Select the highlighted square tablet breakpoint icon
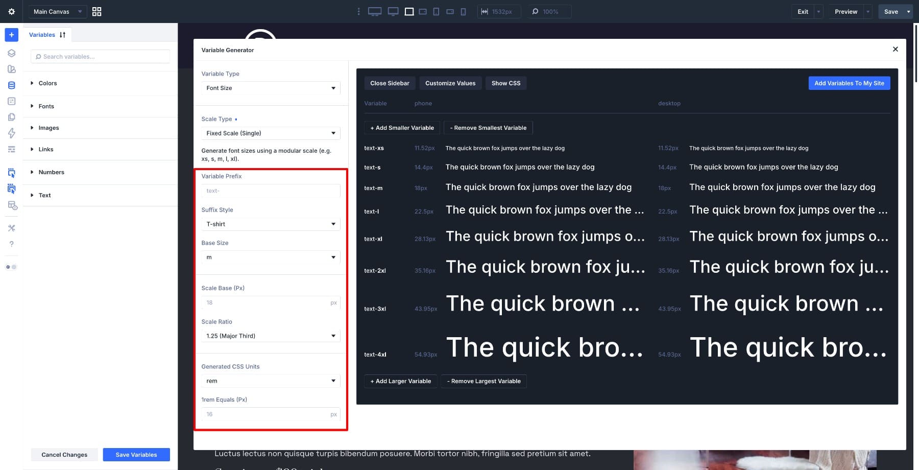 [x=409, y=11]
